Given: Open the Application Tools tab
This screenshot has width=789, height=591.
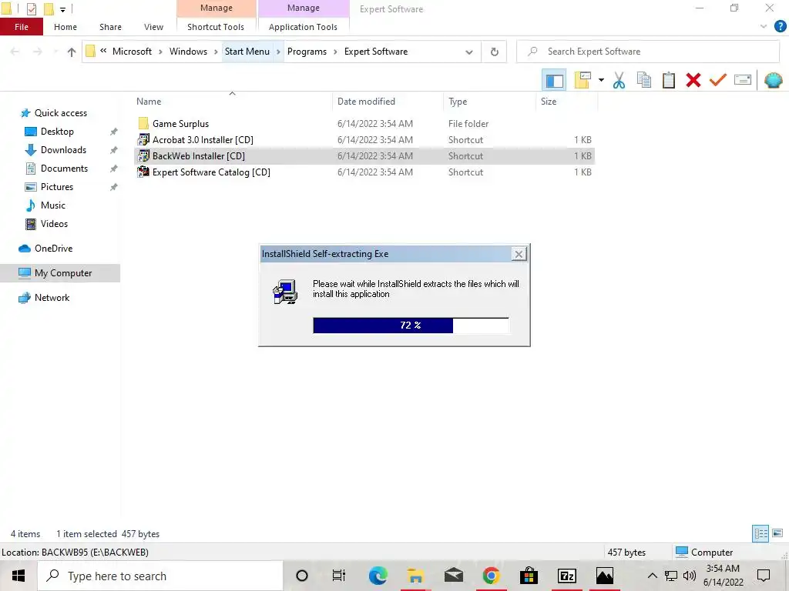Looking at the screenshot, I should click(x=303, y=27).
